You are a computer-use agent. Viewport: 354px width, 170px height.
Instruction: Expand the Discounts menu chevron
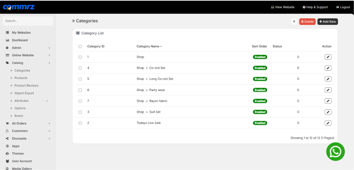(x=49, y=139)
